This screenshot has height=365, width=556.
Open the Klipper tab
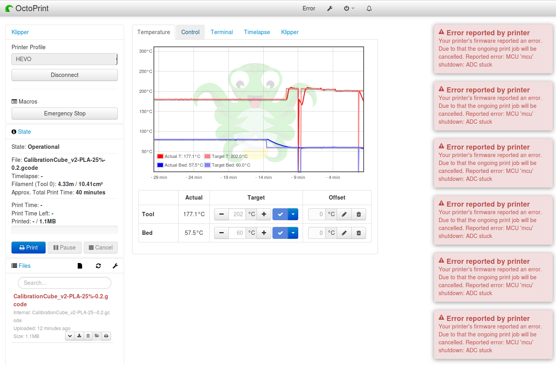pyautogui.click(x=290, y=32)
